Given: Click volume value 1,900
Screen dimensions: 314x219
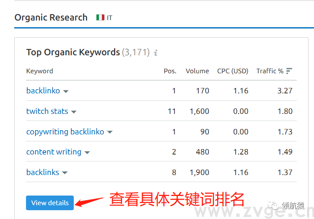Looking at the screenshot, I should click(x=200, y=173).
